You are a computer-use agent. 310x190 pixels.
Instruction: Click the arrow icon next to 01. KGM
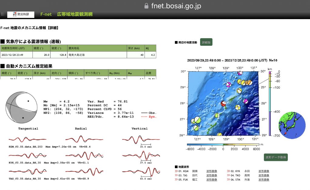coord(176,171)
